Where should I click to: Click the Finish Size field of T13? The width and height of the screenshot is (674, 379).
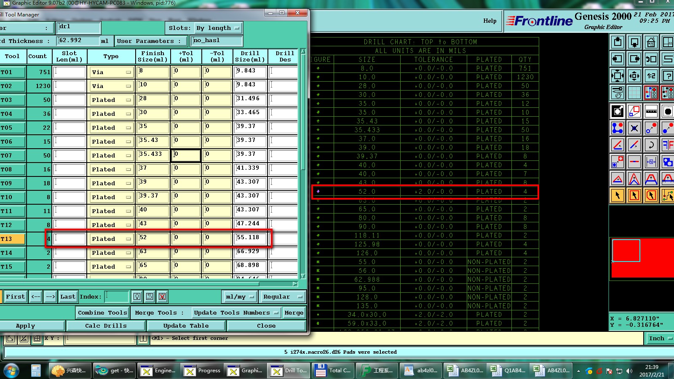[x=153, y=239]
